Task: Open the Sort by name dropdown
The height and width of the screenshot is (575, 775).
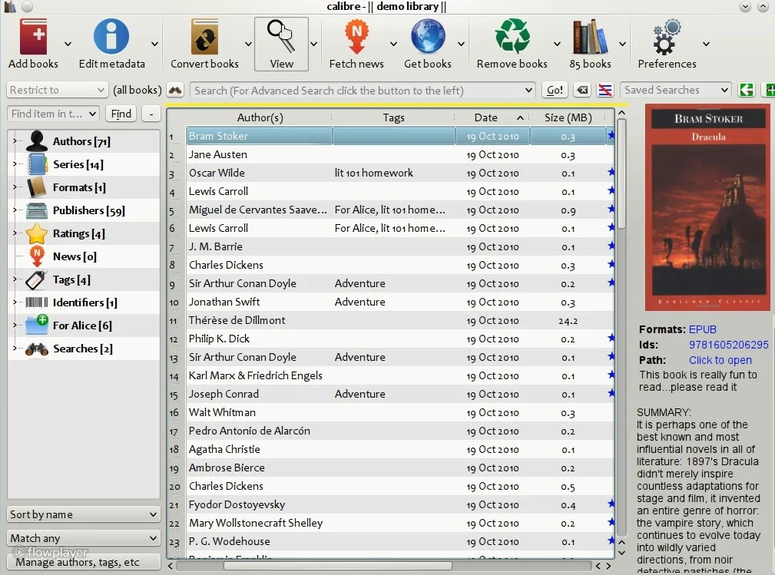Action: tap(82, 514)
